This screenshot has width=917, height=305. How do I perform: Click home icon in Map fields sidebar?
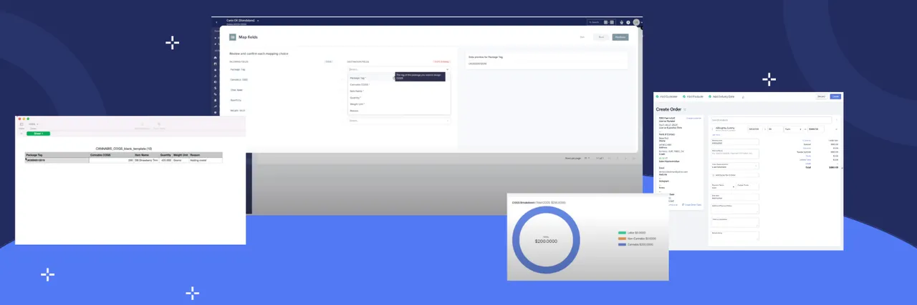click(215, 58)
